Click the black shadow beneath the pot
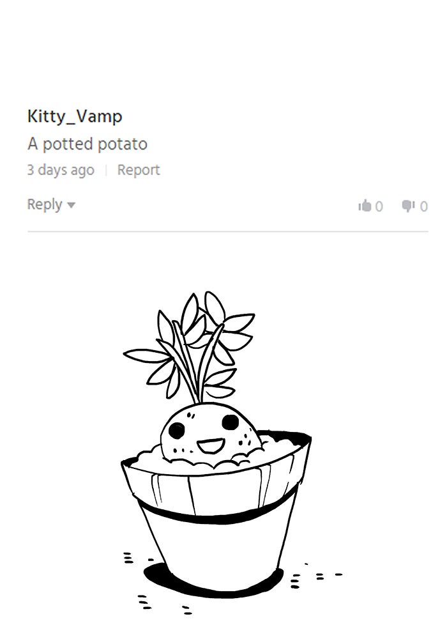447x639 pixels. pyautogui.click(x=212, y=581)
